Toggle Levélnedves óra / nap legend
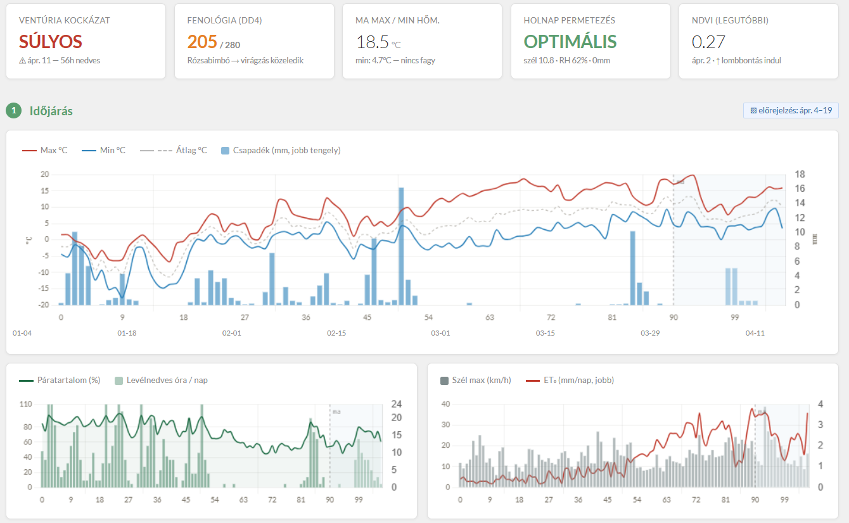 [x=161, y=381]
